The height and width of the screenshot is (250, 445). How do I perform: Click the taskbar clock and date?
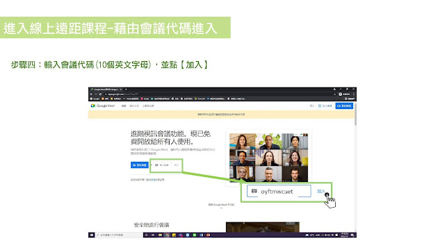pyautogui.click(x=344, y=235)
